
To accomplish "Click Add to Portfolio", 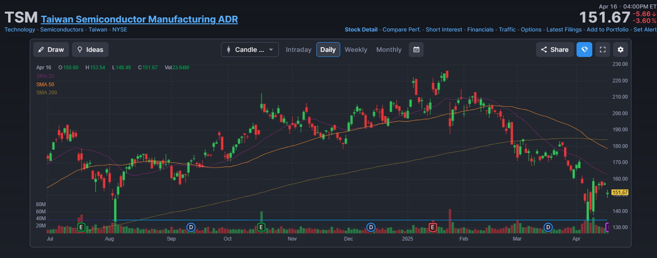I will [608, 30].
